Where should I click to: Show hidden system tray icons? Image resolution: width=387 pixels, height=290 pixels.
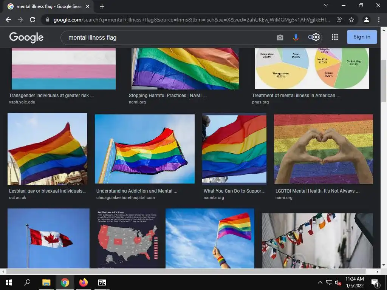pos(320,282)
